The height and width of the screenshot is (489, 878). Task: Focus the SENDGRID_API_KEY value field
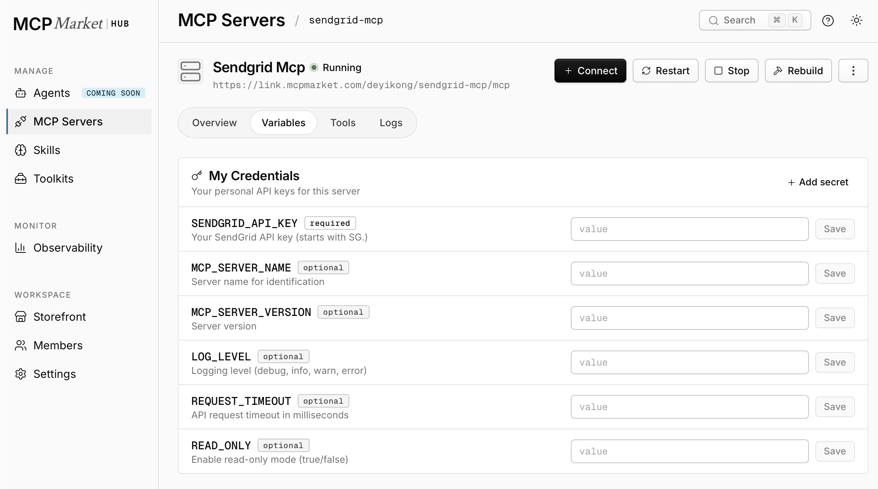click(689, 229)
